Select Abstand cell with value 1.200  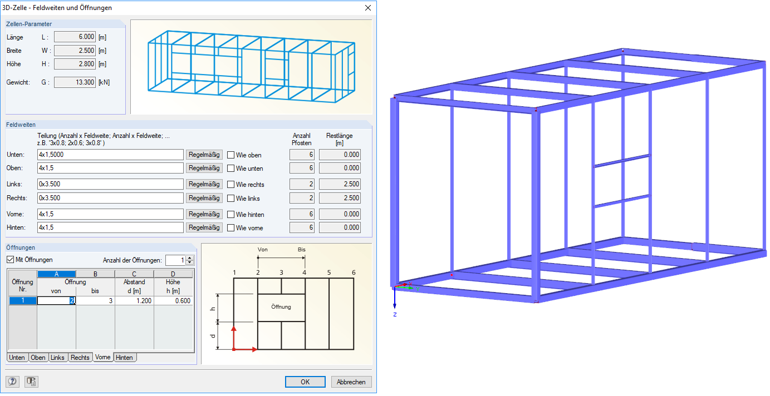tap(134, 301)
